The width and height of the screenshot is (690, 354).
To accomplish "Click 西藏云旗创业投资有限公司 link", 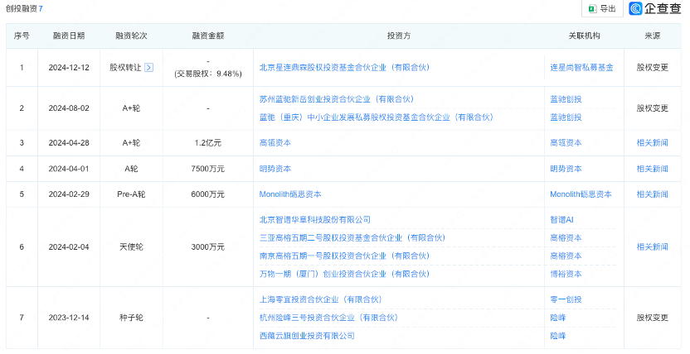I will (x=307, y=336).
